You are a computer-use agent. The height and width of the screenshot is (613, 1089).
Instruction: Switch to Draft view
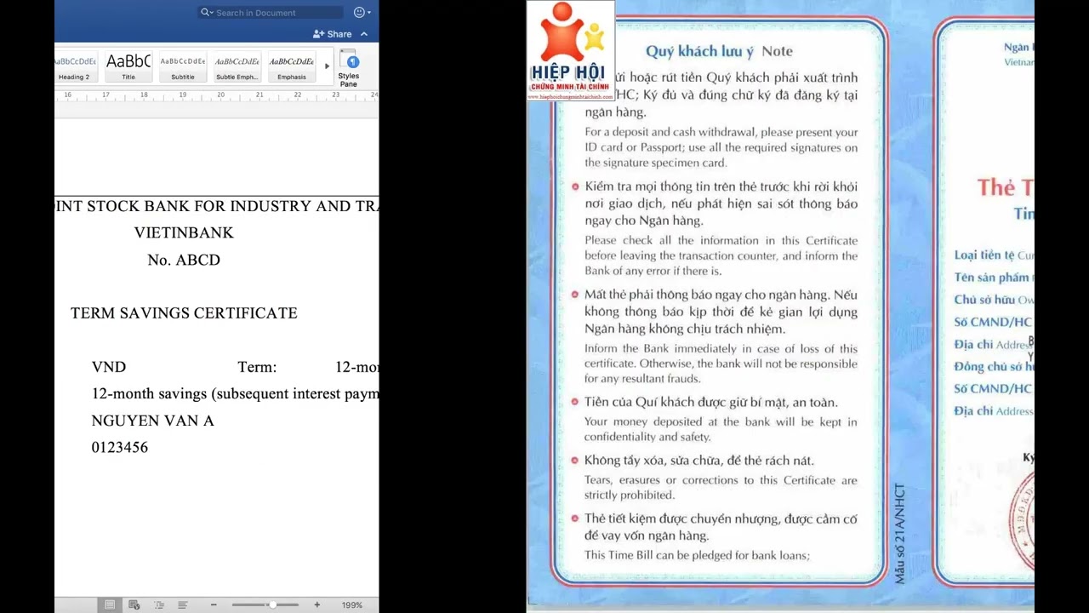click(x=183, y=604)
